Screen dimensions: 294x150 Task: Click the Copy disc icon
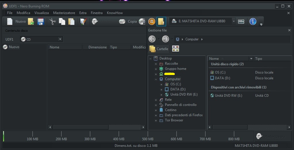click(122, 21)
